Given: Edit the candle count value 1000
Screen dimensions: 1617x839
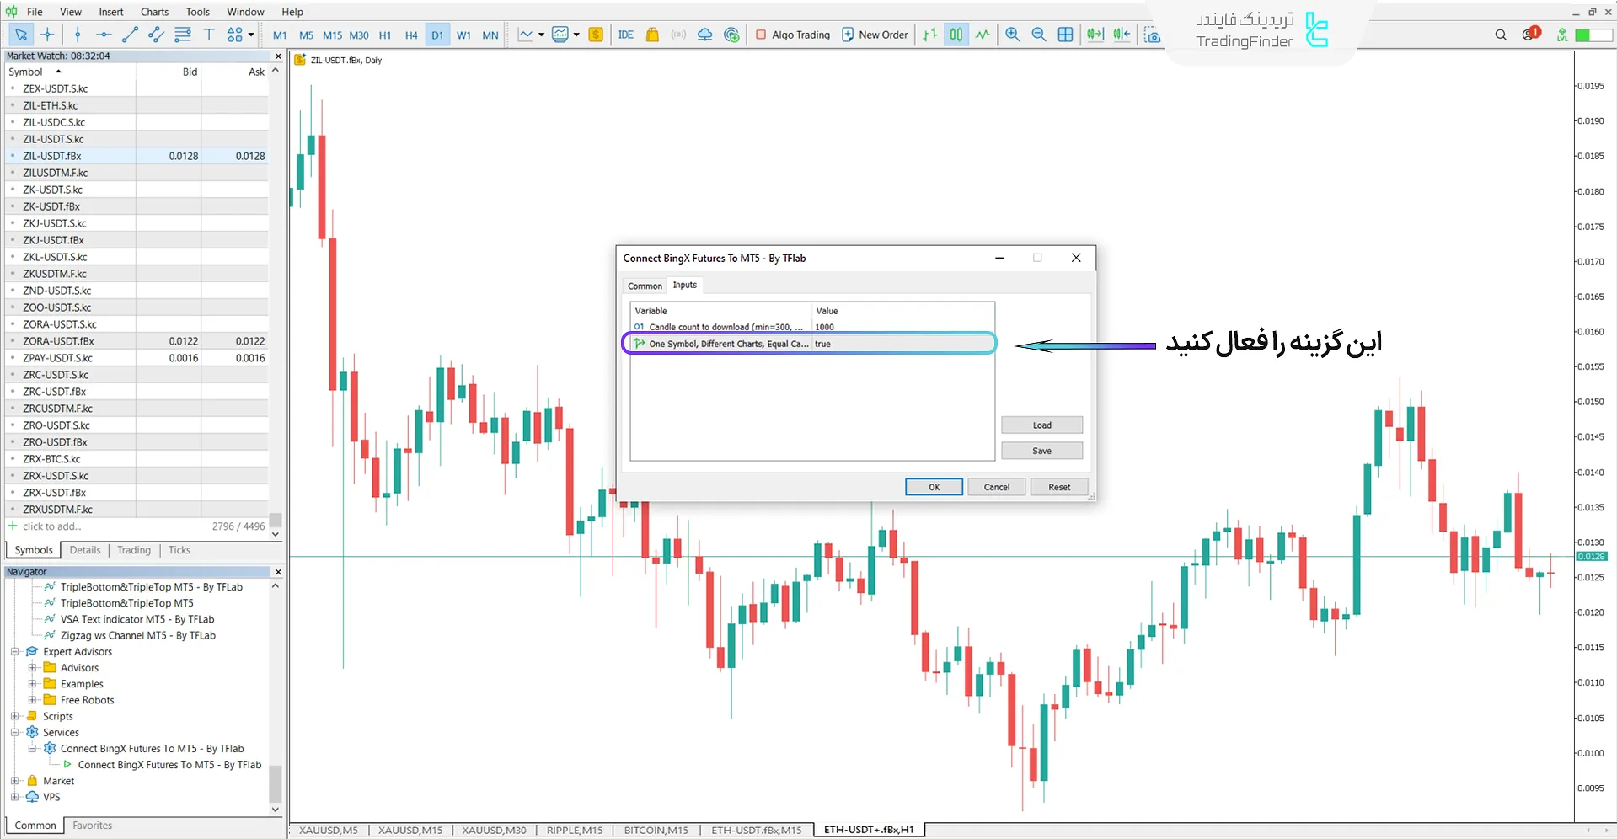Looking at the screenshot, I should (x=902, y=327).
